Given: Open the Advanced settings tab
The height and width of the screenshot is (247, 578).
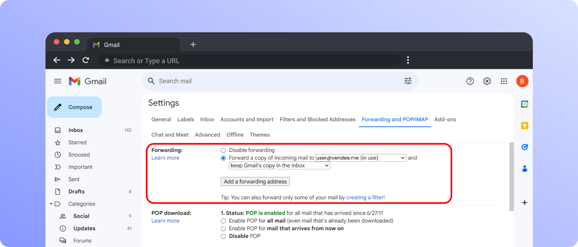Looking at the screenshot, I should [207, 135].
